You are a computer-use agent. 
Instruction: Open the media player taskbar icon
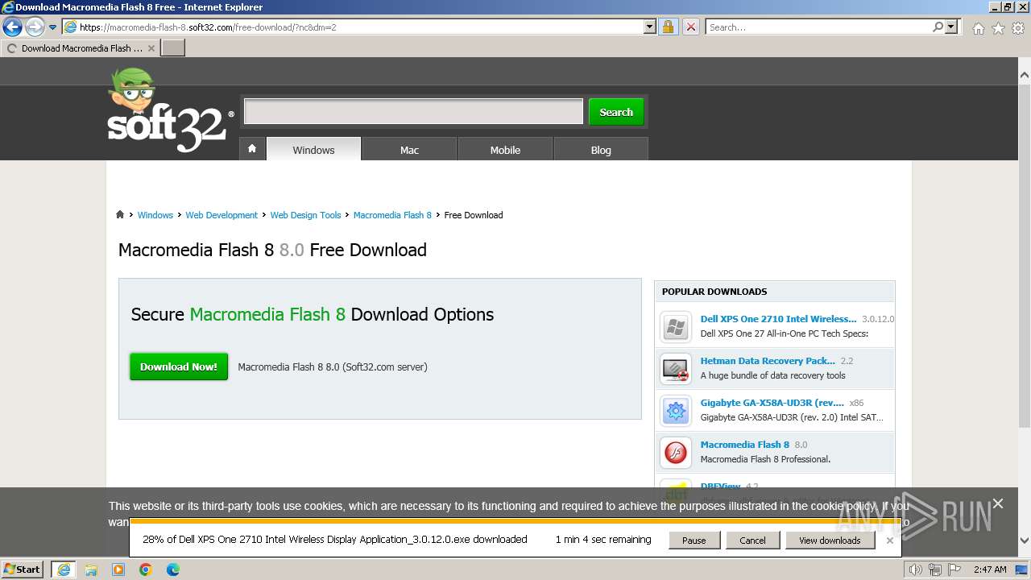118,570
